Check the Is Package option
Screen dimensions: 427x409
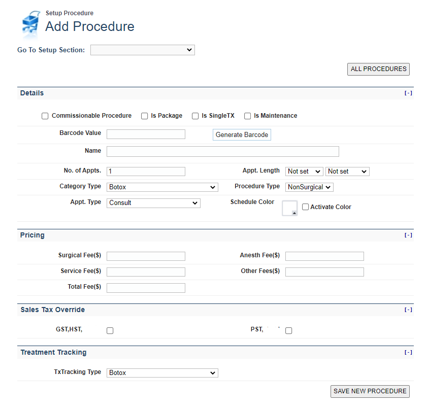pyautogui.click(x=145, y=116)
